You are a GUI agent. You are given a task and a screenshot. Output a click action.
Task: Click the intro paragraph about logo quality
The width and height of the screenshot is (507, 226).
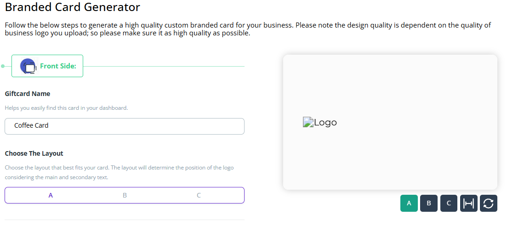(248, 29)
